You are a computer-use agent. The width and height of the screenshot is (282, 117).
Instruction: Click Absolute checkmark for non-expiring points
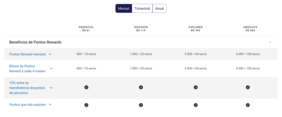(x=248, y=105)
